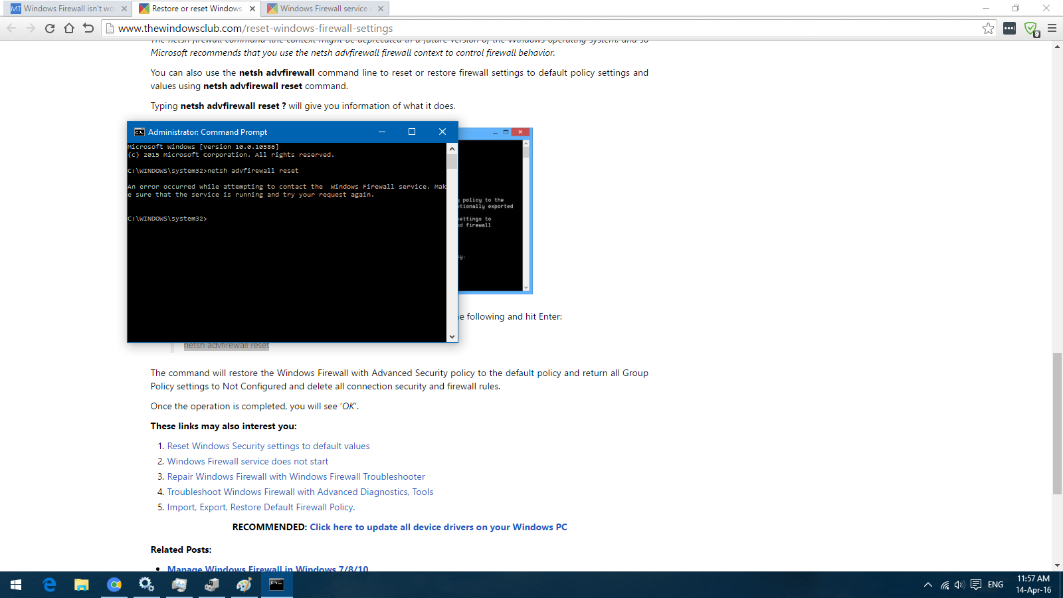This screenshot has width=1063, height=598.
Task: Close the 'Windows Firewall isn't wo' tab
Action: pyautogui.click(x=124, y=9)
